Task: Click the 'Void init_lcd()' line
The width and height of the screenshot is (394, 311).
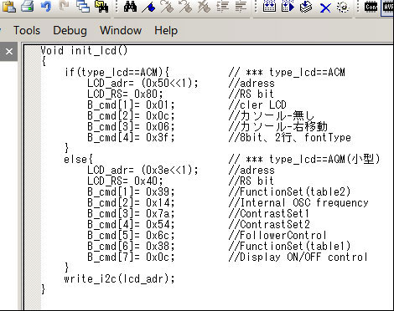Action: point(84,51)
